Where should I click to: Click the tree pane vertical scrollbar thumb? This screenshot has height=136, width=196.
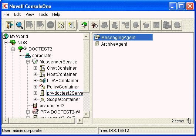pyautogui.click(x=86, y=66)
